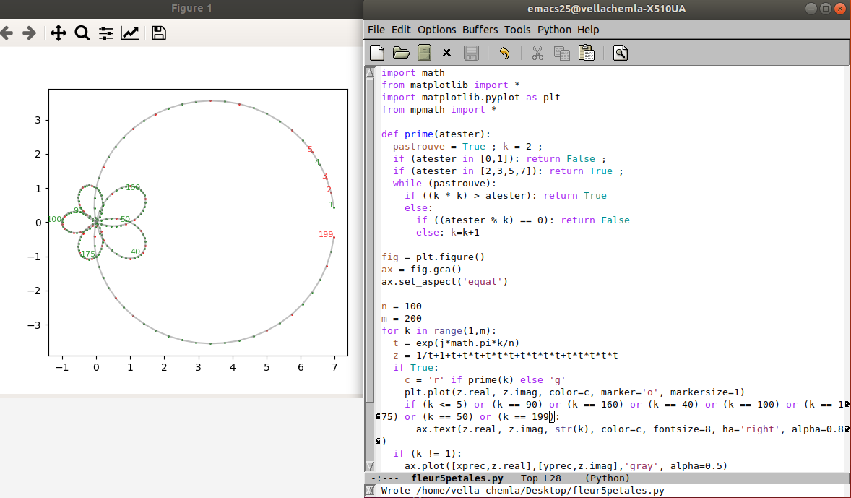Click the search magnifier icon in Emacs
The image size is (851, 498).
coord(620,52)
